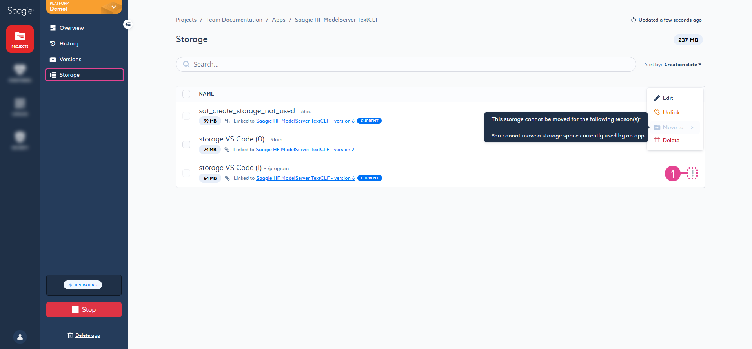The width and height of the screenshot is (752, 349).
Task: Open version 6 link of storage VS Code (1)
Action: tap(305, 178)
